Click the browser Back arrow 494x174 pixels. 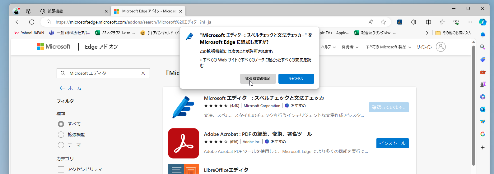tap(18, 22)
